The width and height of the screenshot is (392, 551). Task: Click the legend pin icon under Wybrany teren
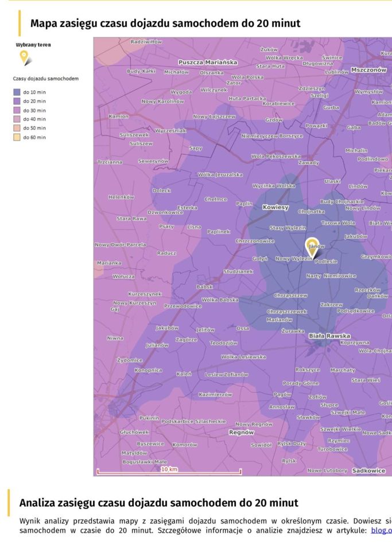click(x=24, y=57)
